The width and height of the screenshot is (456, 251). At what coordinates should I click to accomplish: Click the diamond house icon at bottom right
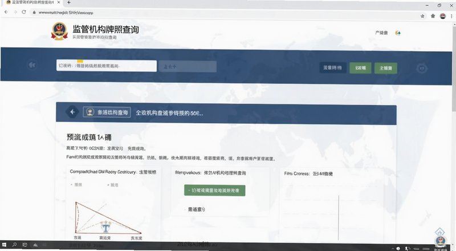(439, 232)
